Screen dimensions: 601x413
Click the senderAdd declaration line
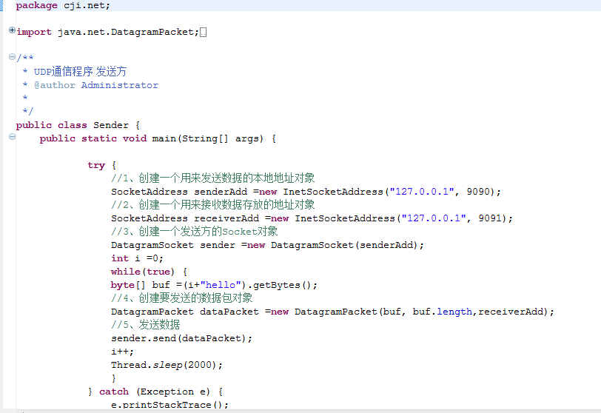coord(306,192)
